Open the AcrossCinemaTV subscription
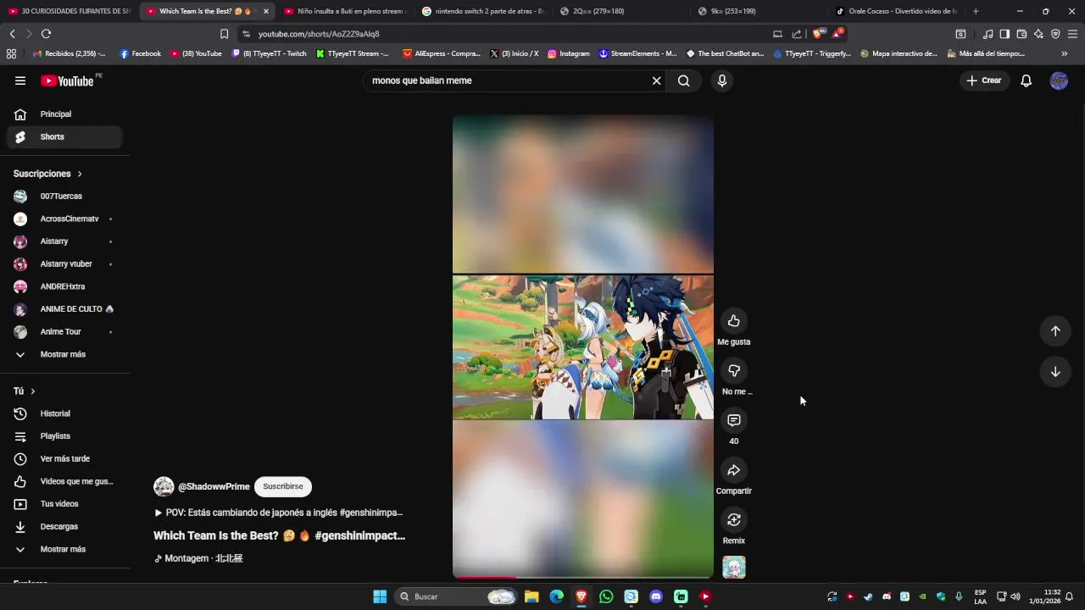Screen dimensions: 1085x610 (64, 219)
